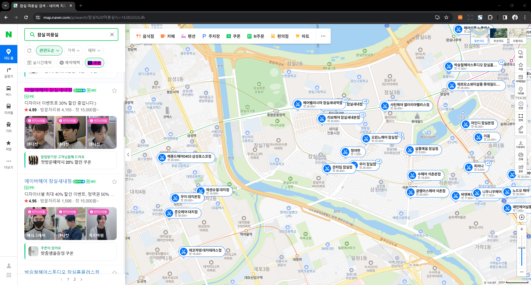Click the 다운로드 map download icon
Image resolution: width=531 pixels, height=285 pixels.
[521, 144]
